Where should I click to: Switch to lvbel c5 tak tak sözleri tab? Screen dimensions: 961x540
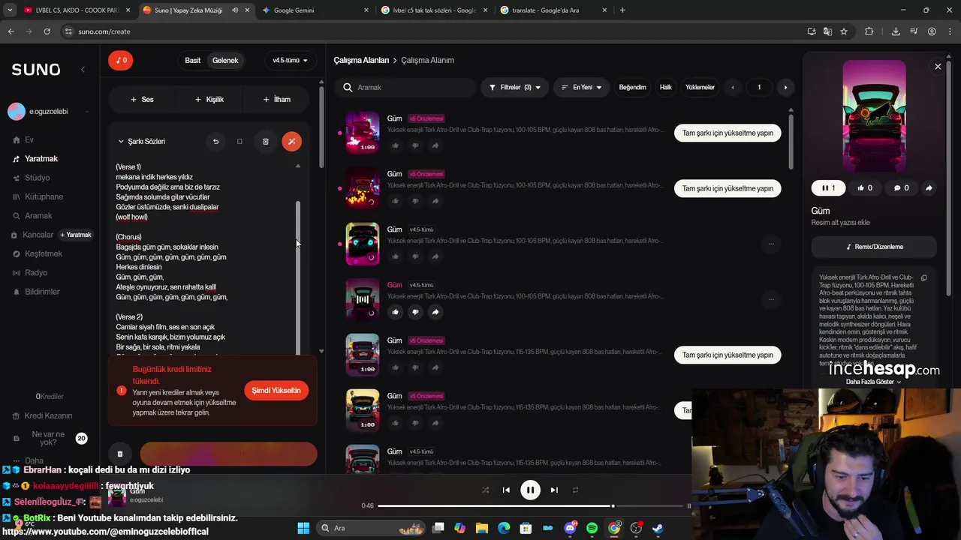pyautogui.click(x=434, y=10)
